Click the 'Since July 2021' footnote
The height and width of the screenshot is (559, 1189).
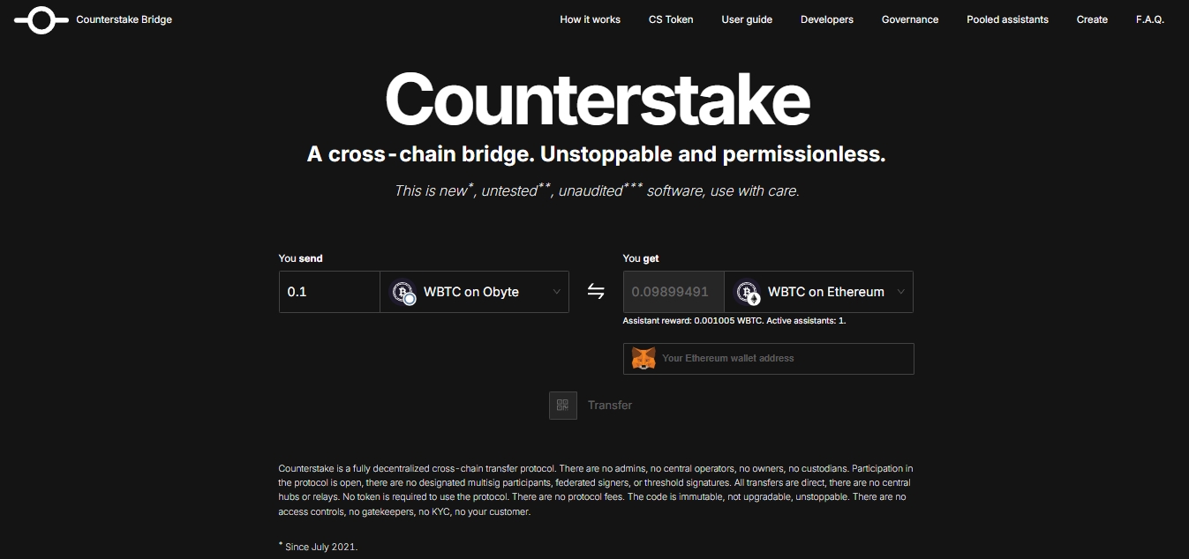319,546
